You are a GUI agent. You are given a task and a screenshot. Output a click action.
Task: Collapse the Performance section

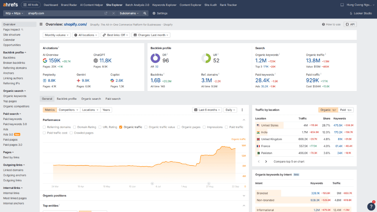[244, 120]
